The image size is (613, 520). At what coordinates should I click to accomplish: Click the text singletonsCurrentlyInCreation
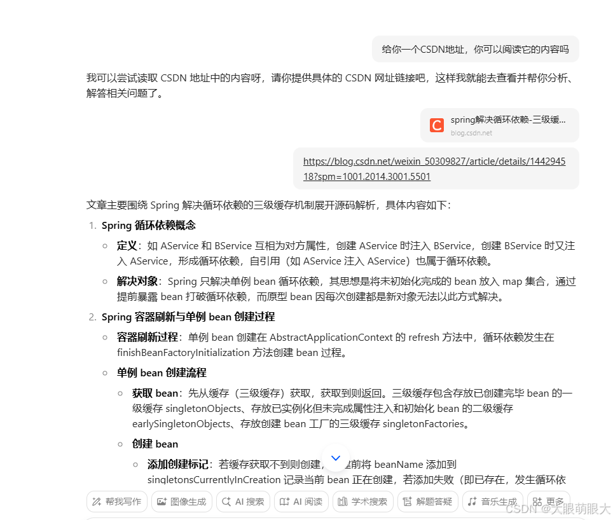pos(214,480)
